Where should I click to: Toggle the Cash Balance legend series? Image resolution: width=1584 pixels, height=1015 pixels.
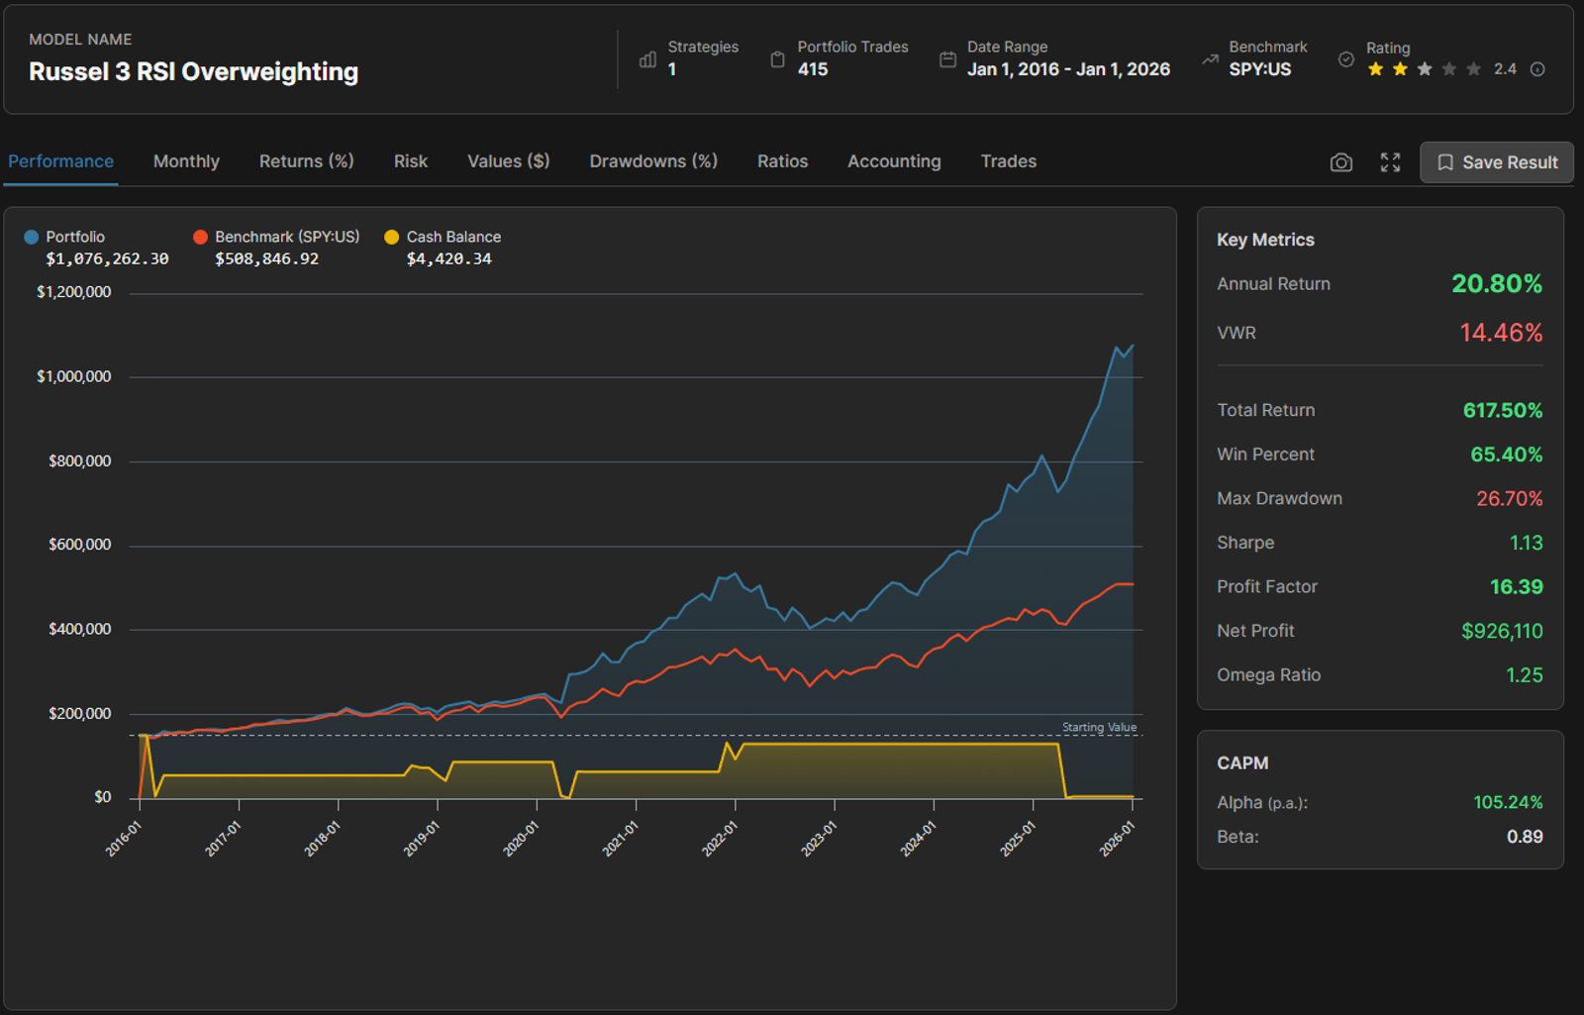pos(443,237)
